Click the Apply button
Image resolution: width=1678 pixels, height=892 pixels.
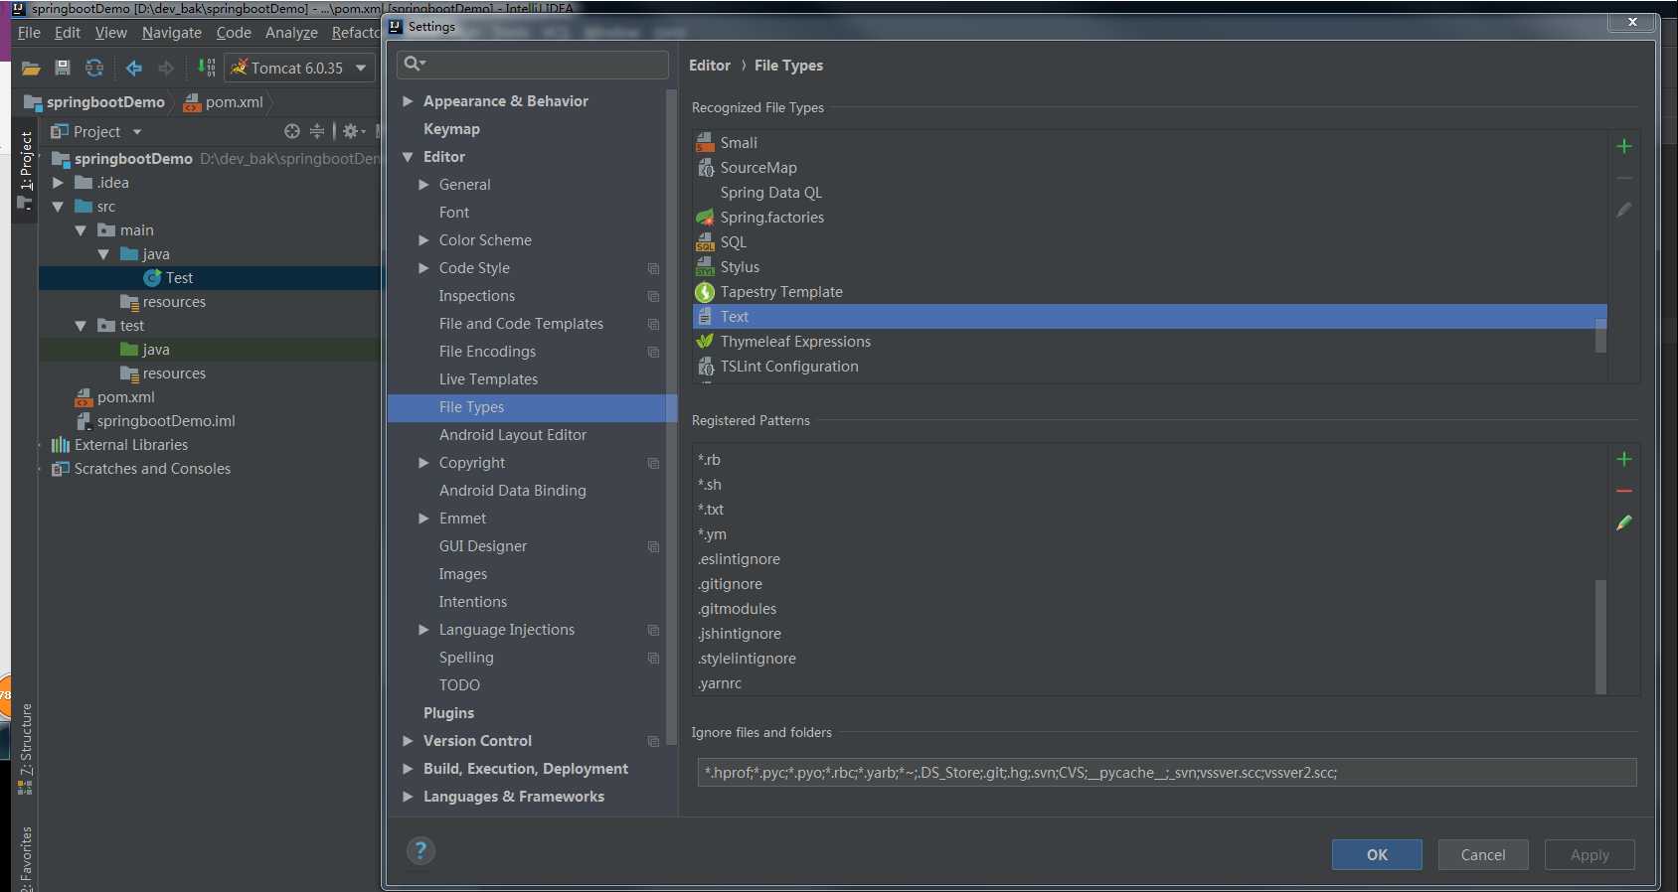click(1590, 854)
